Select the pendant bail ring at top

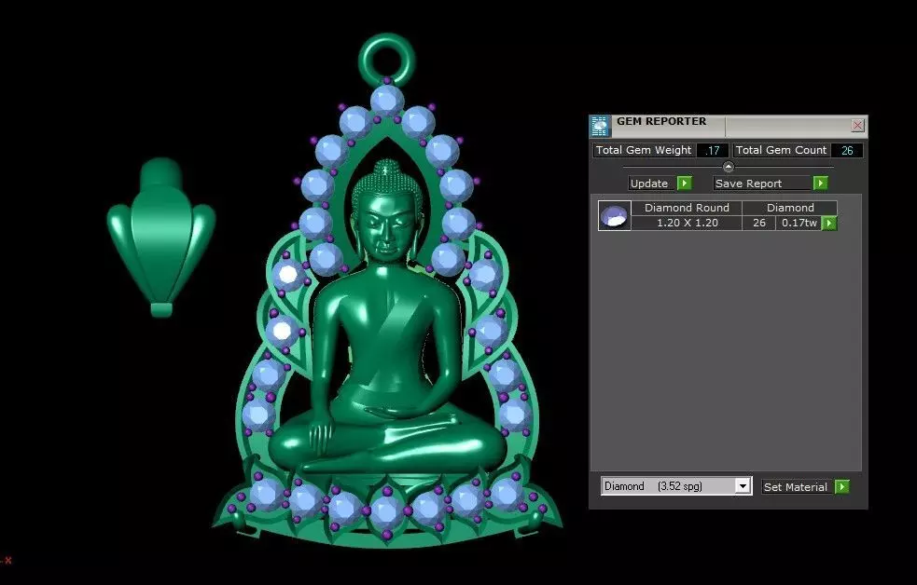coord(386,59)
